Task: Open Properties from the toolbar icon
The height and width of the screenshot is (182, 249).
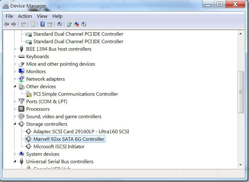Action: [33, 24]
